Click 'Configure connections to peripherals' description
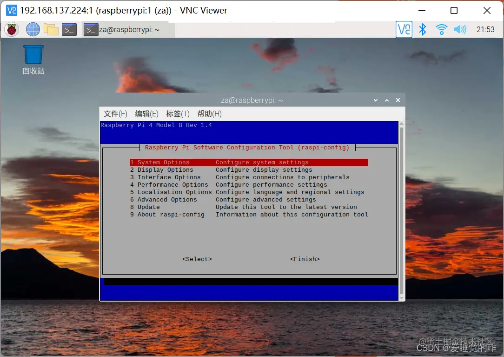 (x=283, y=177)
